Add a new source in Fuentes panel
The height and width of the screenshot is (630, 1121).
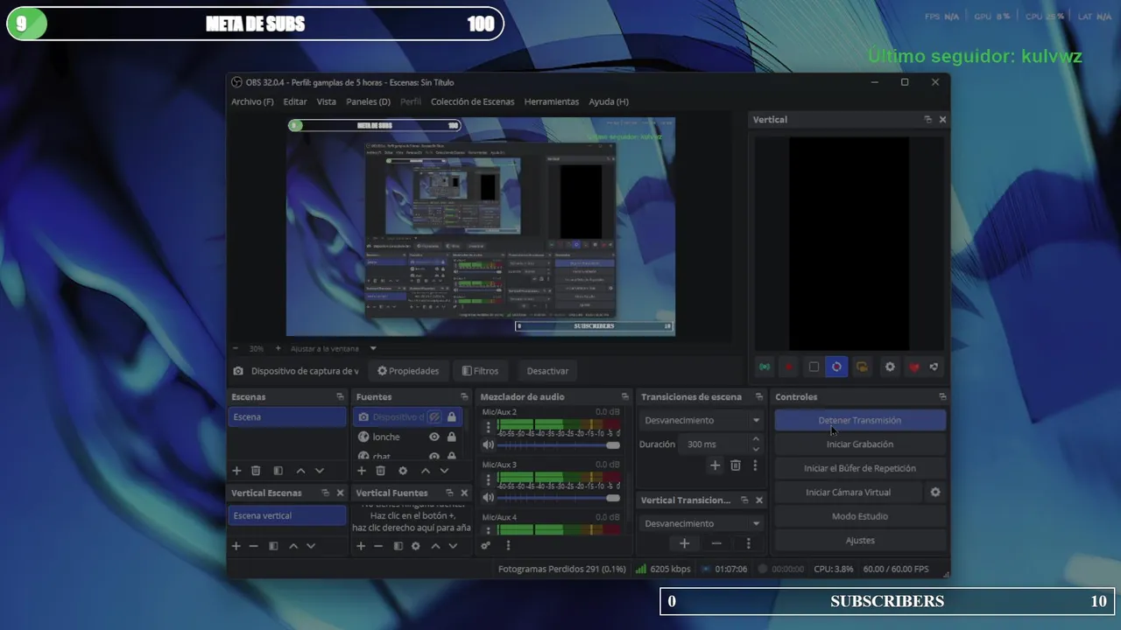coord(361,471)
